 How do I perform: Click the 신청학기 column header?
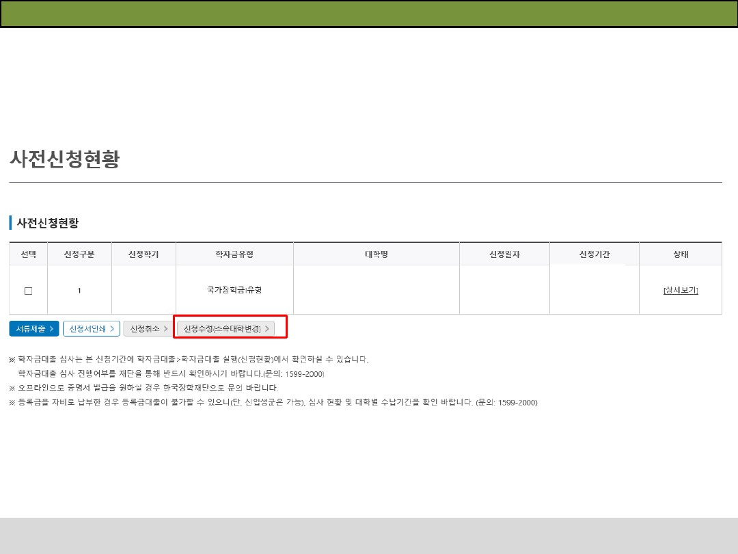click(x=143, y=254)
